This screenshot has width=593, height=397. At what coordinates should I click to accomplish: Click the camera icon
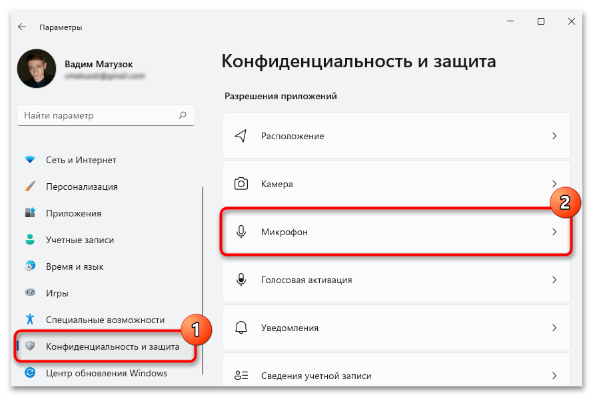[x=241, y=184]
